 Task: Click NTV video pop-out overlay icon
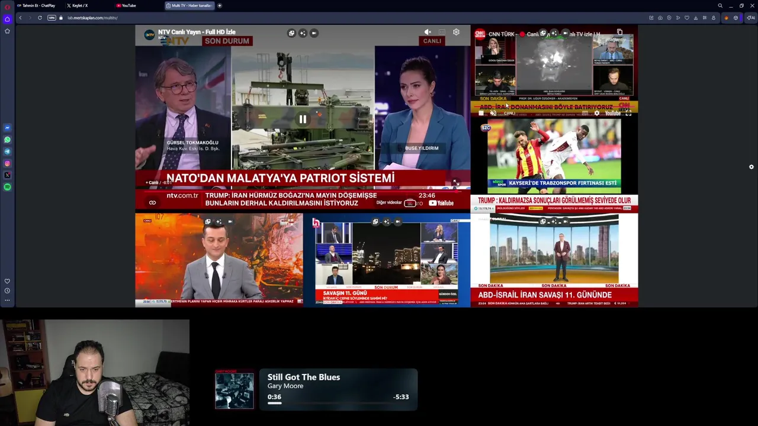pos(291,33)
